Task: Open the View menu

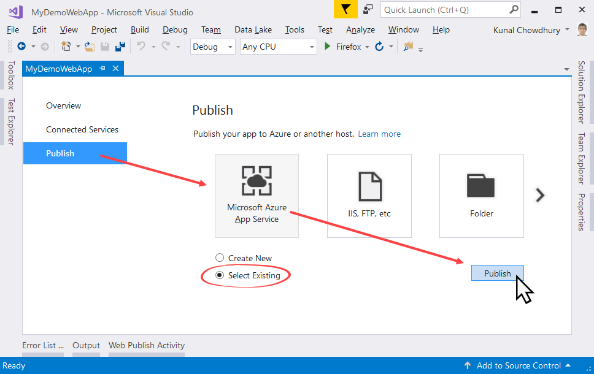Action: (69, 29)
